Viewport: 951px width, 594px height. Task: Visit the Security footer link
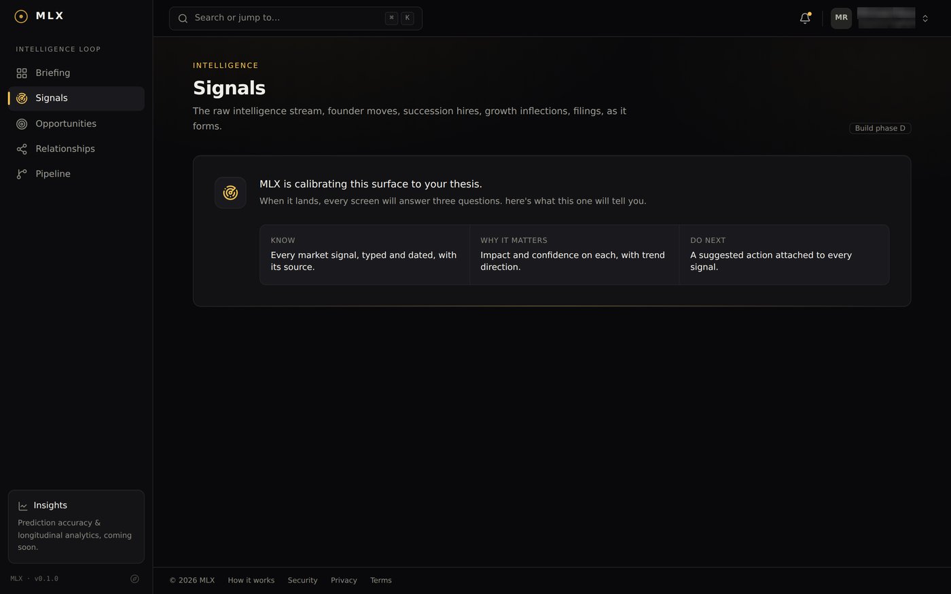click(x=302, y=580)
